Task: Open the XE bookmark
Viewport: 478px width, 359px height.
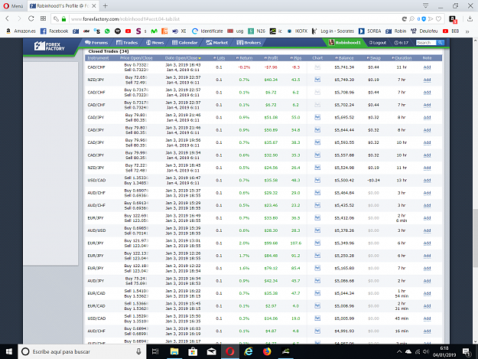Action: pos(179,31)
